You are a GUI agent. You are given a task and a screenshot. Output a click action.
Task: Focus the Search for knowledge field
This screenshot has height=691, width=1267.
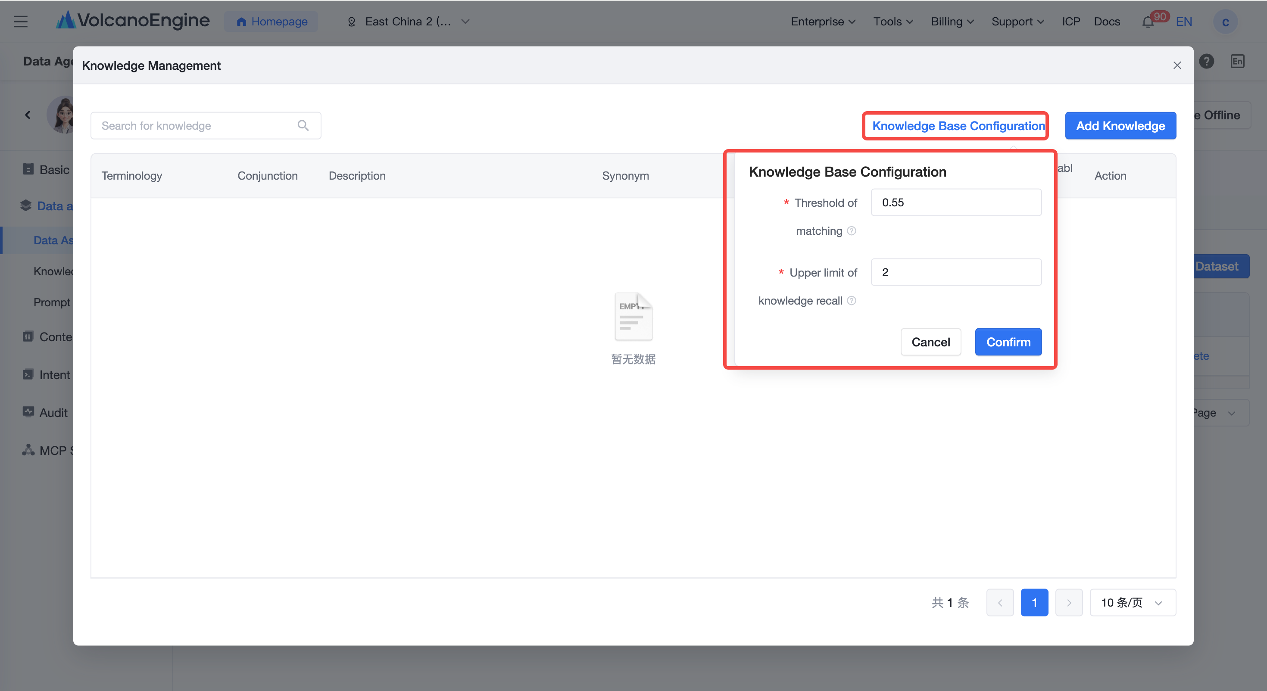206,125
